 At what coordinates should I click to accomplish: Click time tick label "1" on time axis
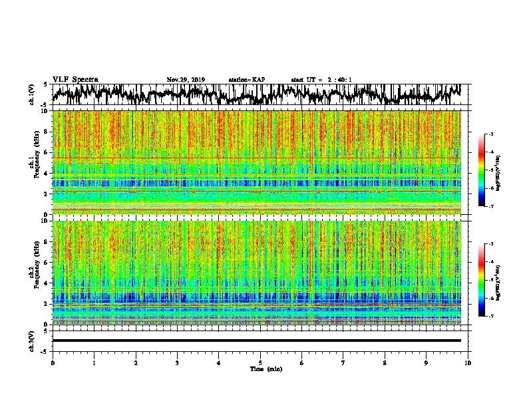94,363
